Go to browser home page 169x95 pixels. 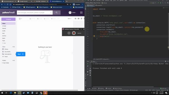(x=10, y=4)
